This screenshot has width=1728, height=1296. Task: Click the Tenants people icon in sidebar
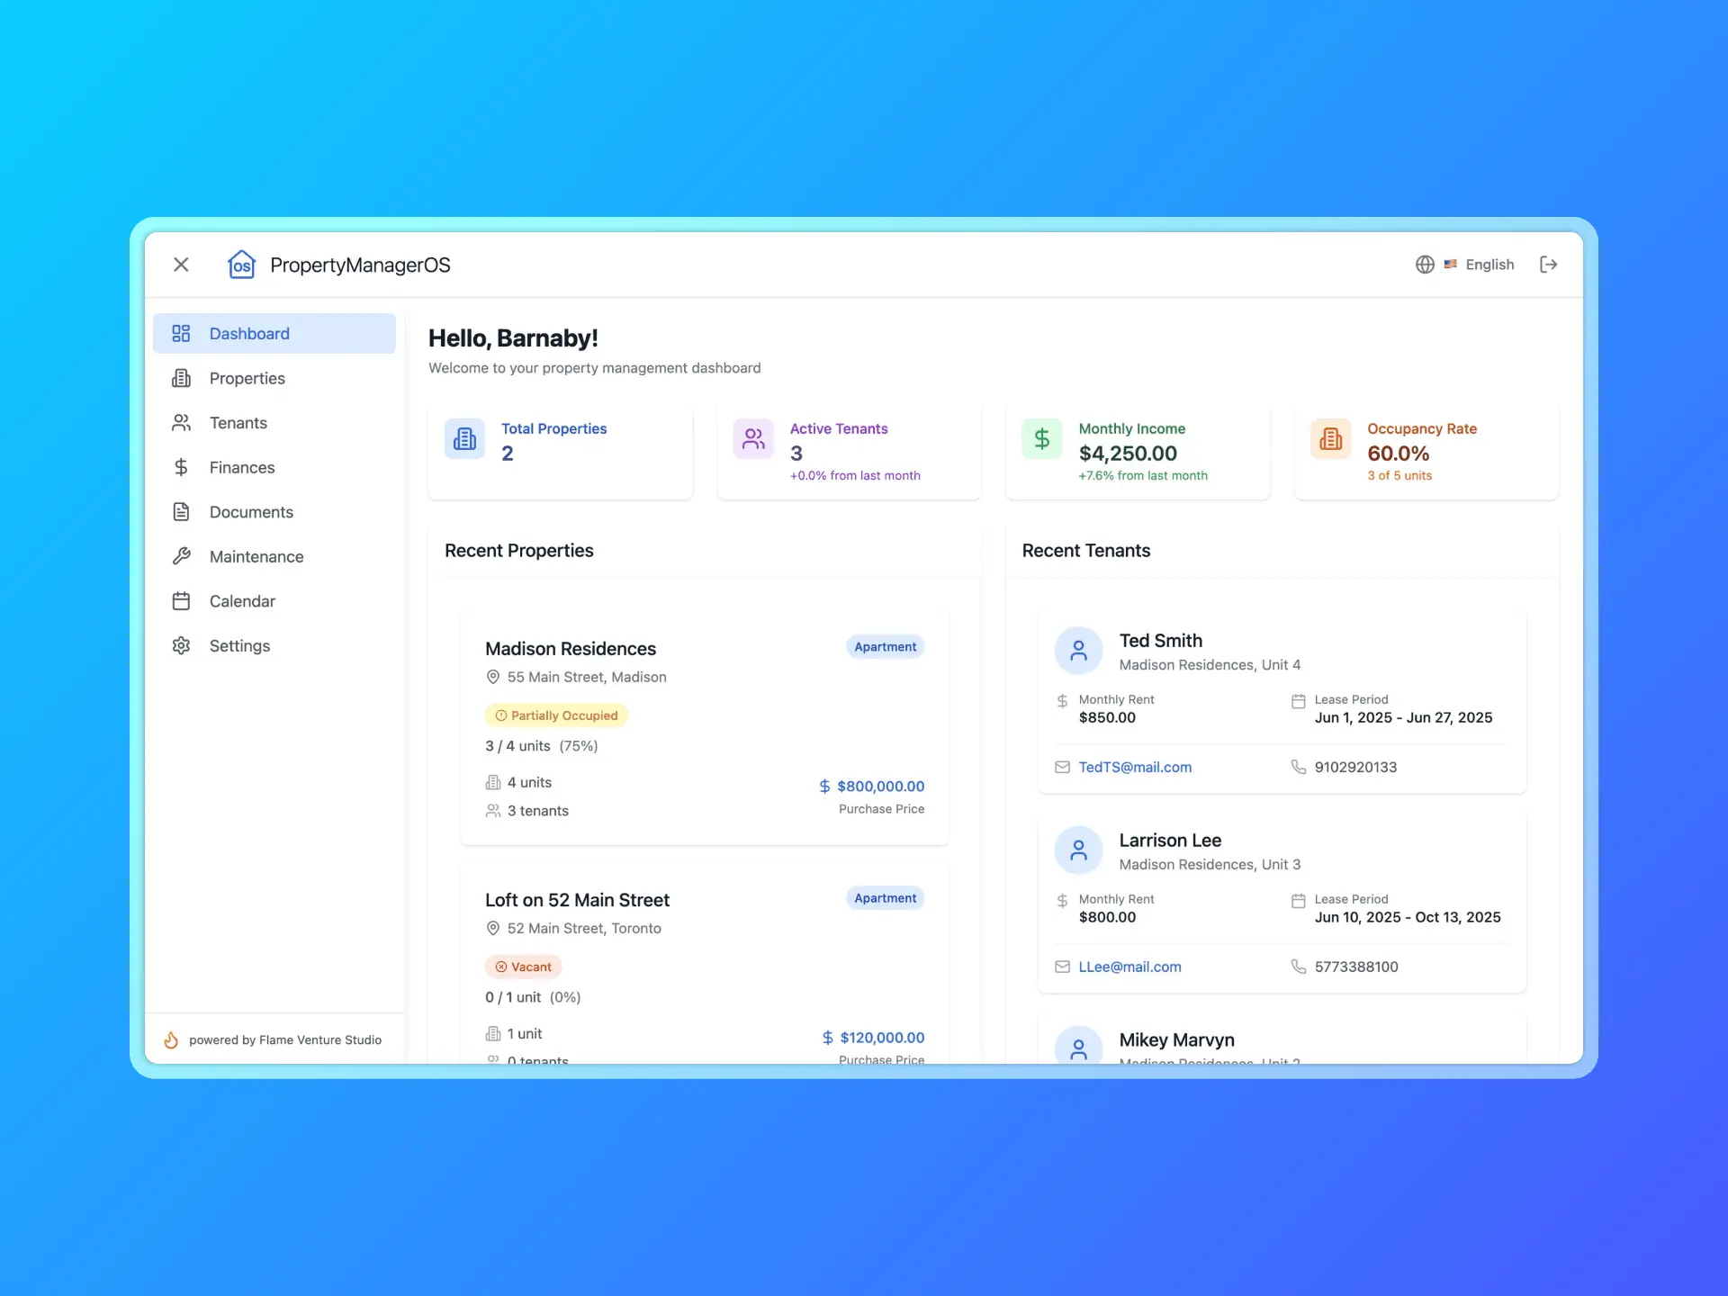point(181,423)
